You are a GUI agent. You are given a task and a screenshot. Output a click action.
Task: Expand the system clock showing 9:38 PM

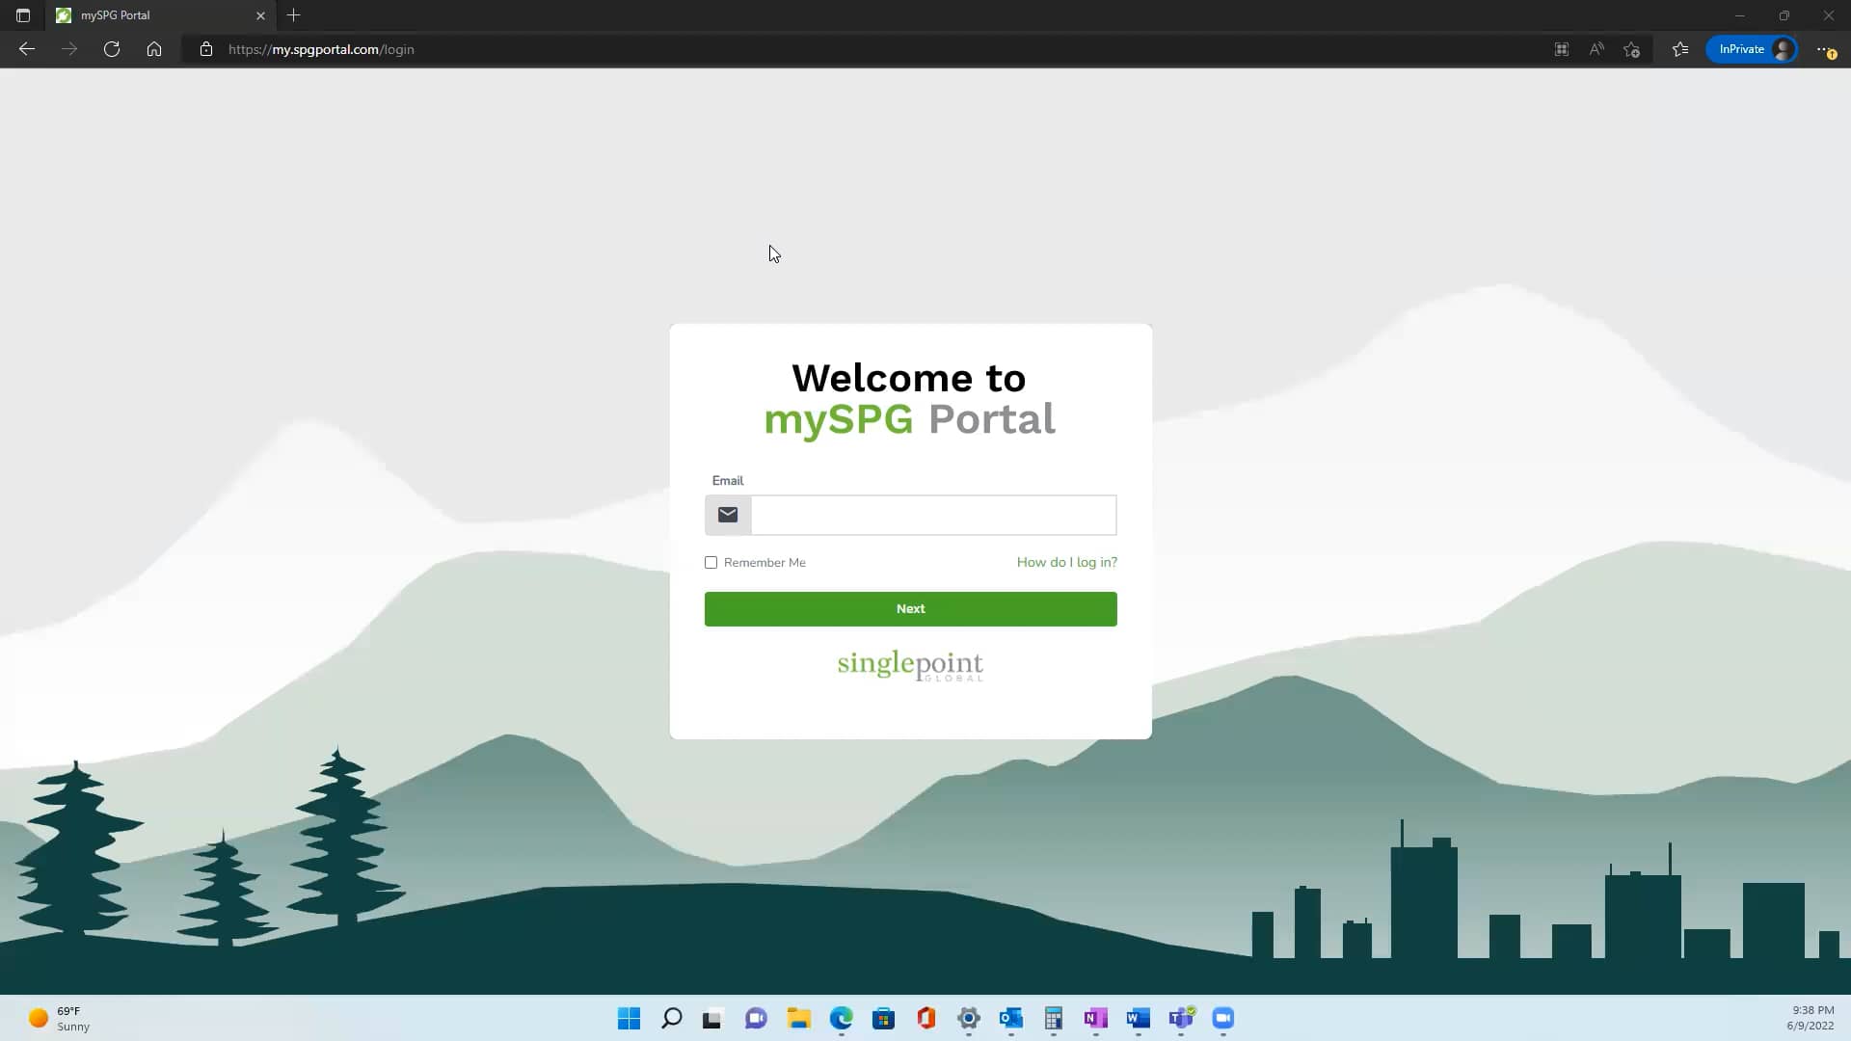pos(1810,1019)
